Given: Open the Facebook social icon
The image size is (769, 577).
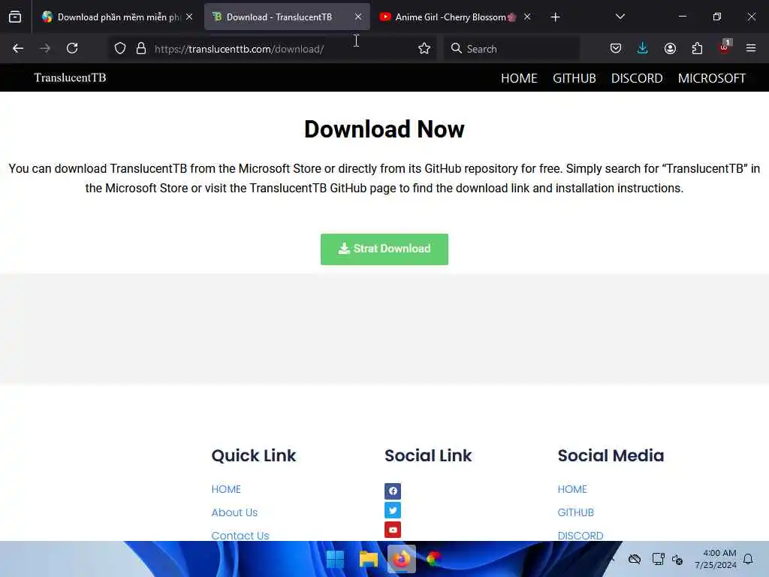Looking at the screenshot, I should coord(393,491).
